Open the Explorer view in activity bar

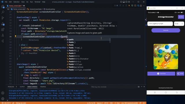[3, 6]
